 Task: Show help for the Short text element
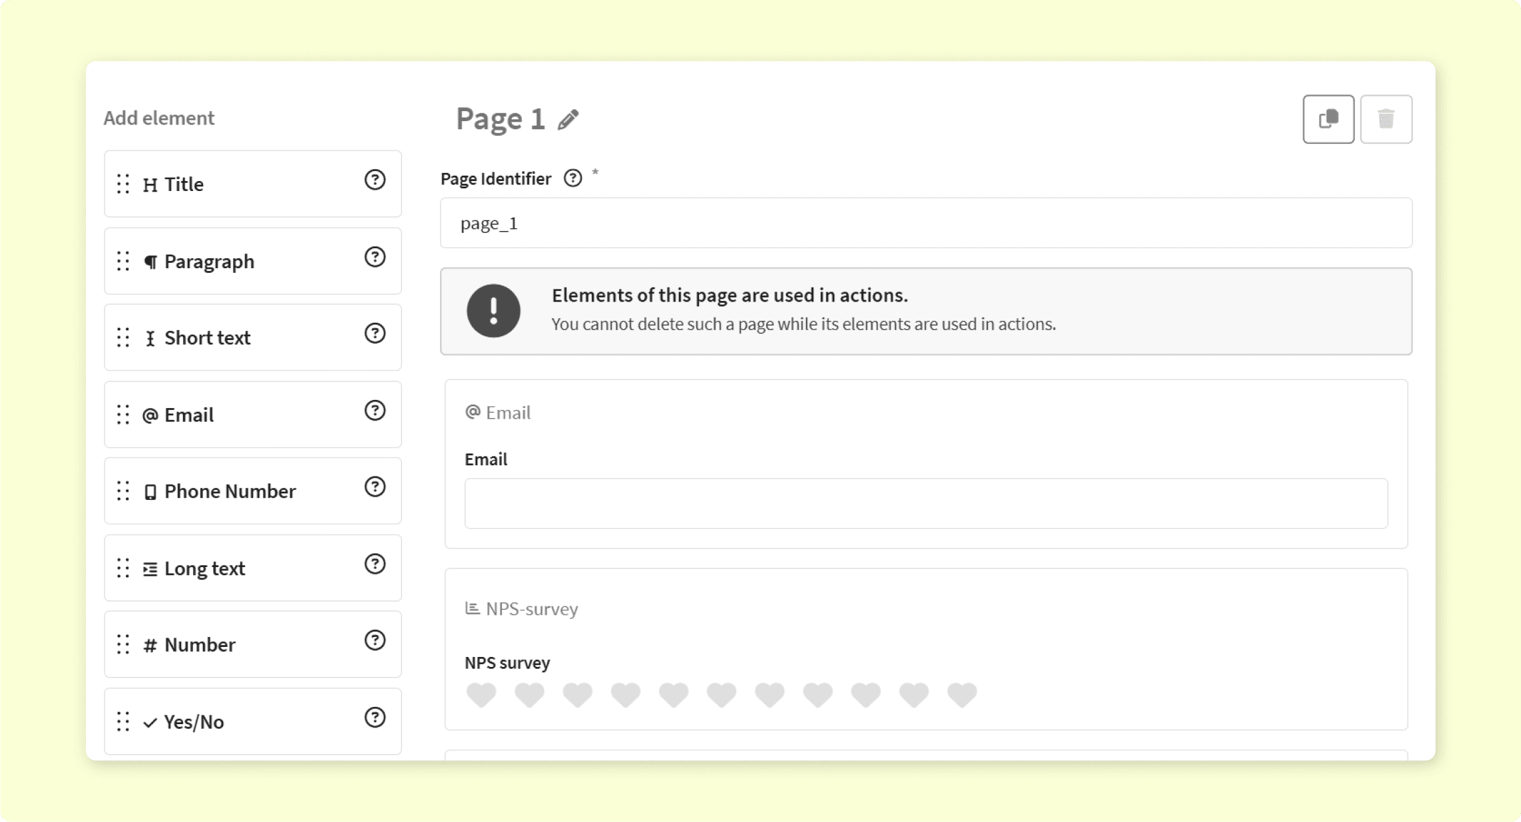coord(375,333)
